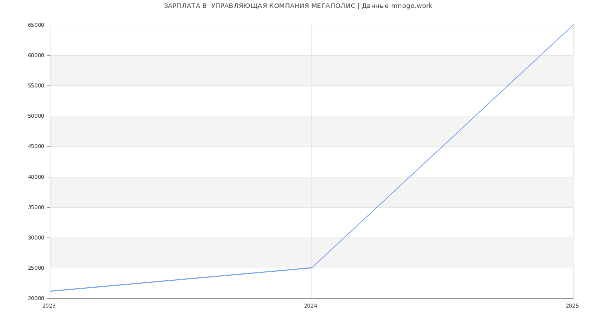Select the 65000 y-axis label
Image resolution: width=598 pixels, height=323 pixels.
tap(36, 25)
